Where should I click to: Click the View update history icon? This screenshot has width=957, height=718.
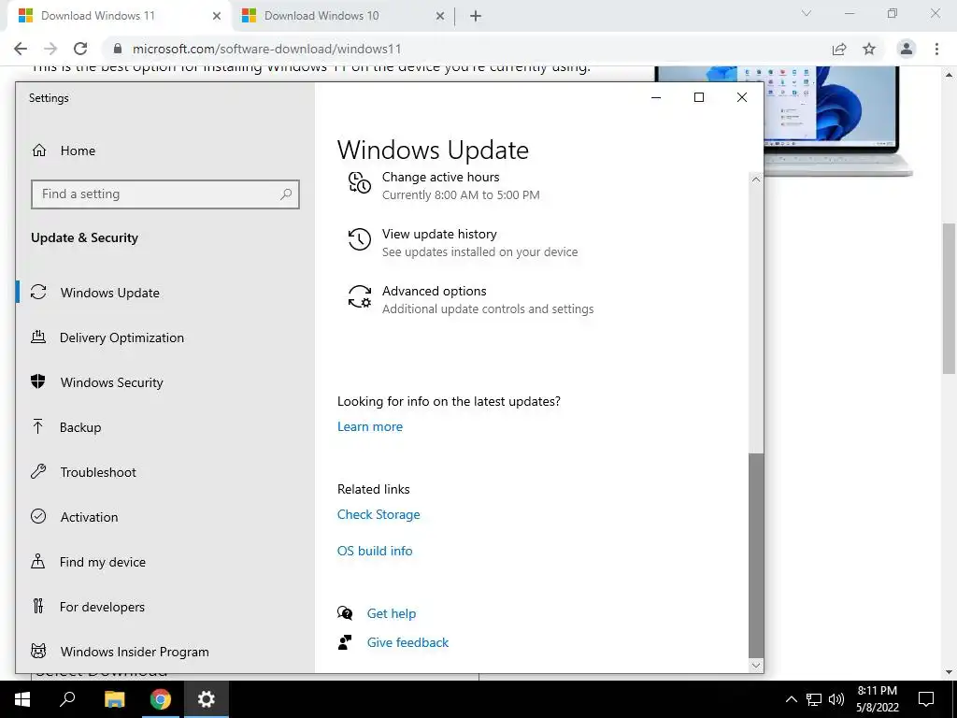pyautogui.click(x=360, y=239)
